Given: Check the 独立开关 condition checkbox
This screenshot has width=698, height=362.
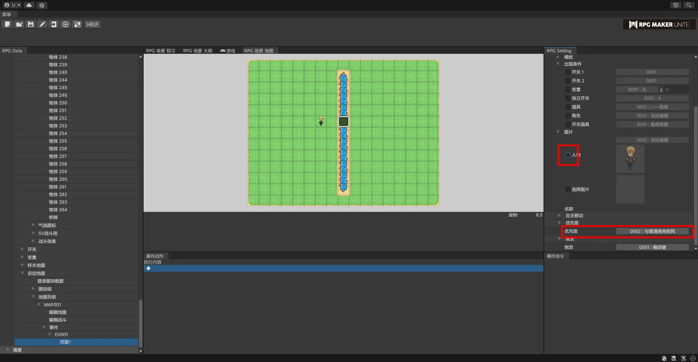Looking at the screenshot, I should (567, 98).
